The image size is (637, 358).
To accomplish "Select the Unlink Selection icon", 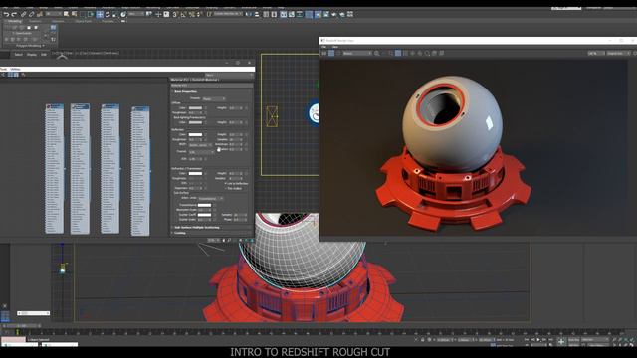I will coord(31,14).
